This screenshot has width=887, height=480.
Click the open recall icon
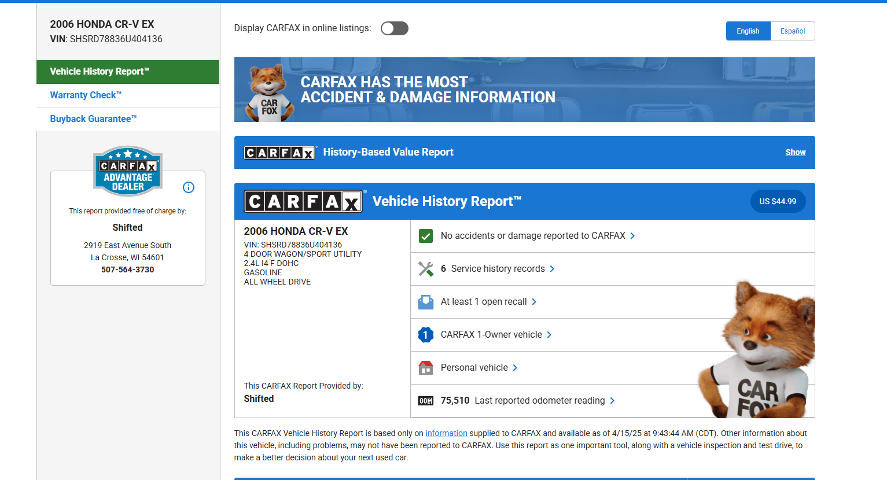(x=426, y=302)
